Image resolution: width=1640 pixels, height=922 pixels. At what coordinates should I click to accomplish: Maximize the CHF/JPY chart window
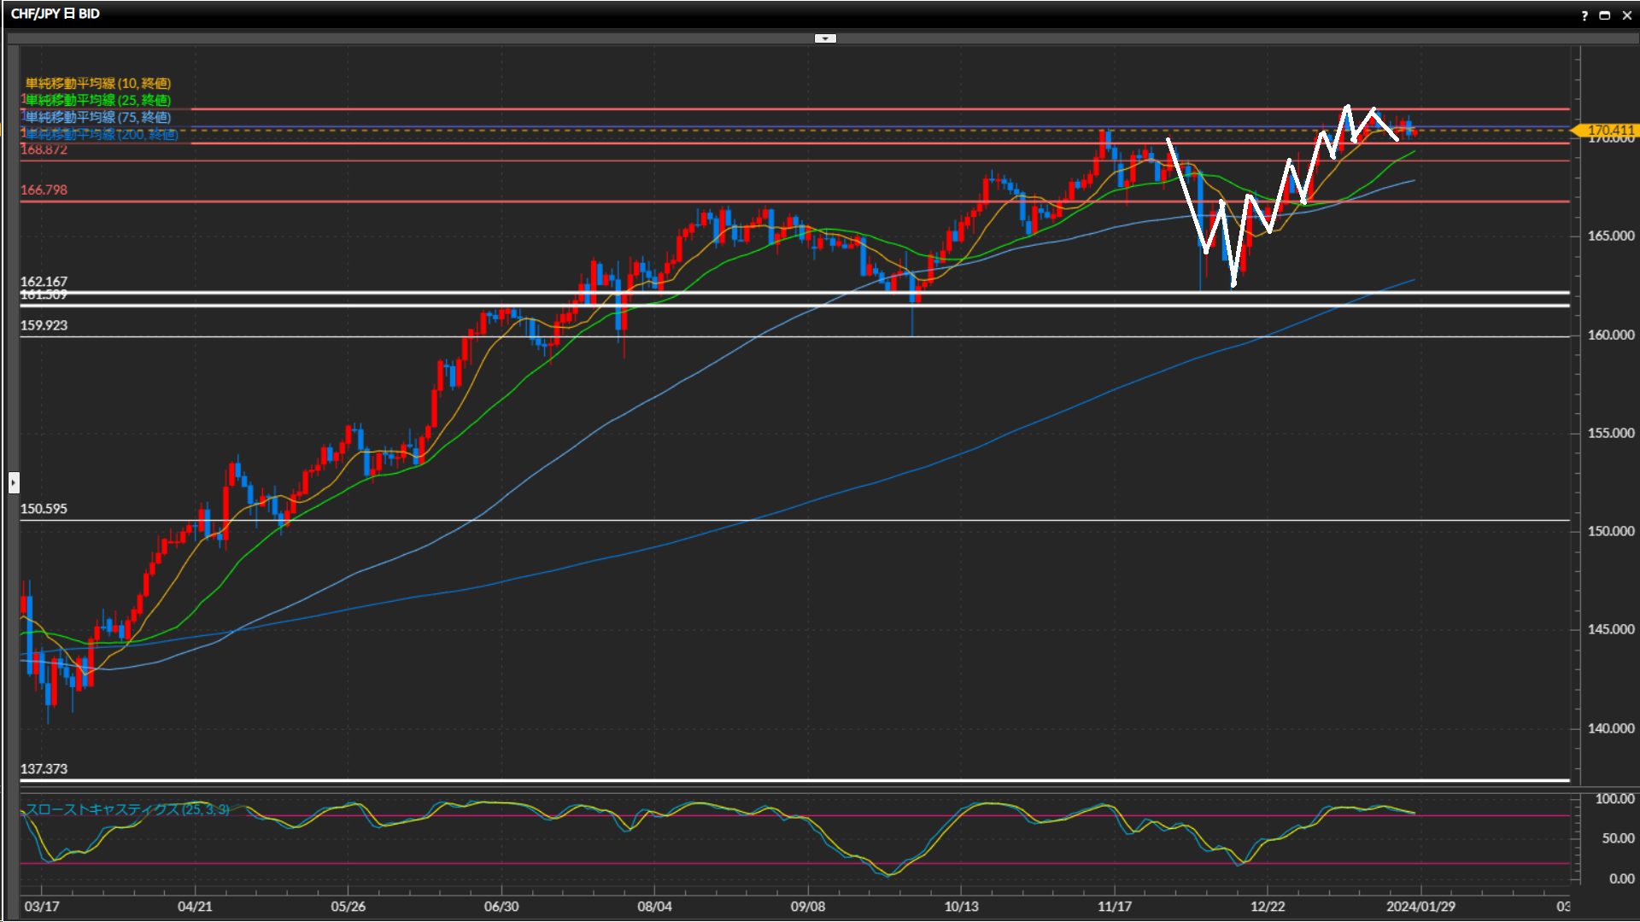[x=1605, y=15]
